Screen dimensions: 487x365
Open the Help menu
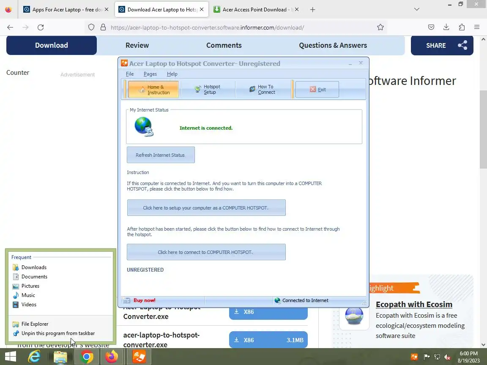[172, 74]
